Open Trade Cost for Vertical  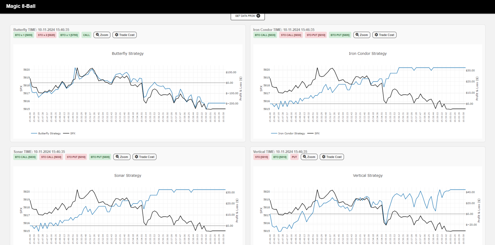332,157
